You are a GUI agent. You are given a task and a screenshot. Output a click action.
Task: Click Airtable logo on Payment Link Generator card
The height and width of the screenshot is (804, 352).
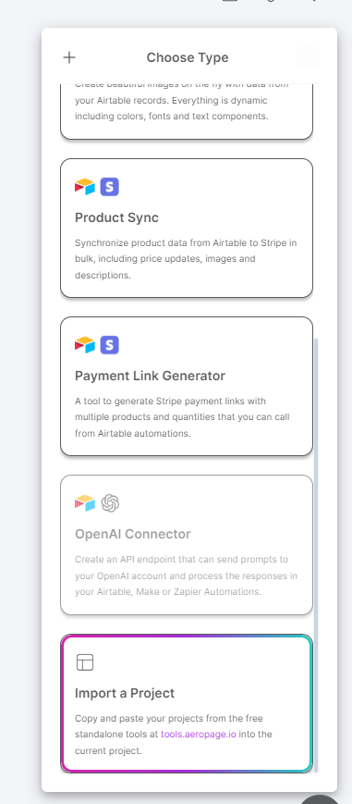[x=85, y=345]
